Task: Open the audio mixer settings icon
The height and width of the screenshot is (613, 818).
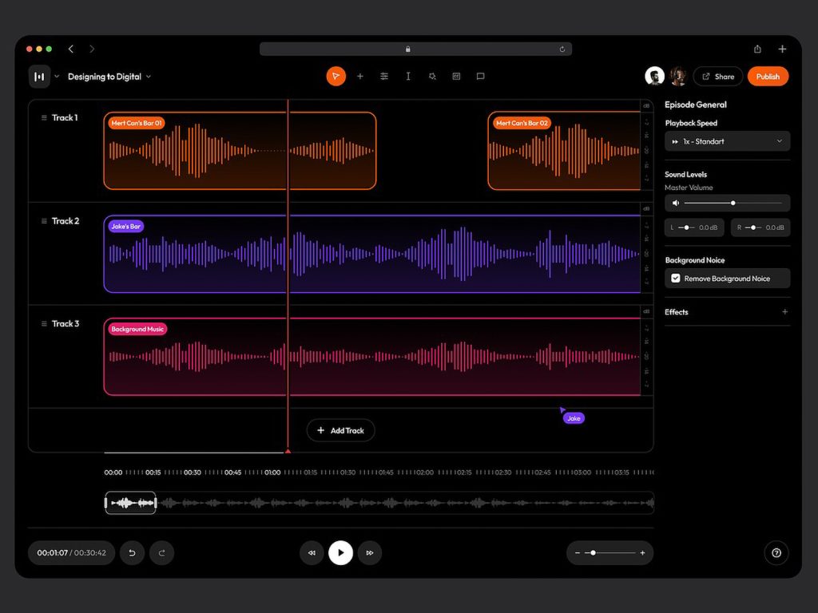Action: (384, 76)
